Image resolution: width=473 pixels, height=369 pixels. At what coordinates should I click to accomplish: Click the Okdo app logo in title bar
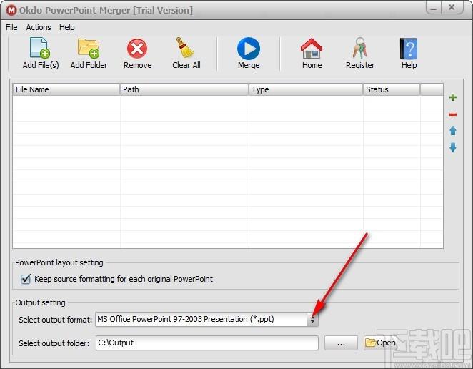[x=11, y=10]
